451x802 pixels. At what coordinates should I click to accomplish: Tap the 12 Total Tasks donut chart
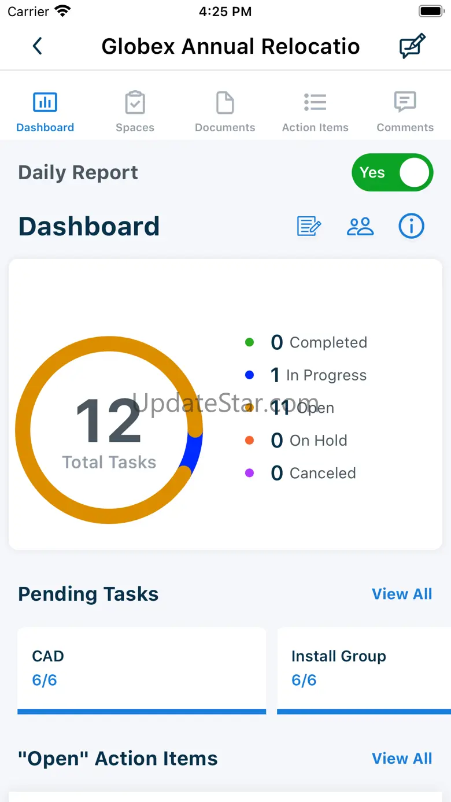click(x=109, y=430)
